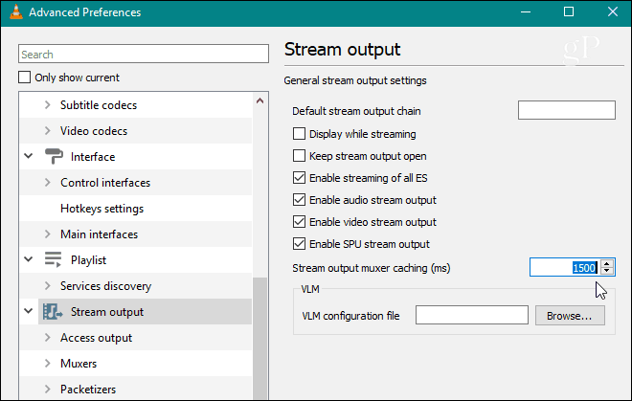Collapse the Stream output section chevron
This screenshot has width=632, height=401.
coord(28,311)
